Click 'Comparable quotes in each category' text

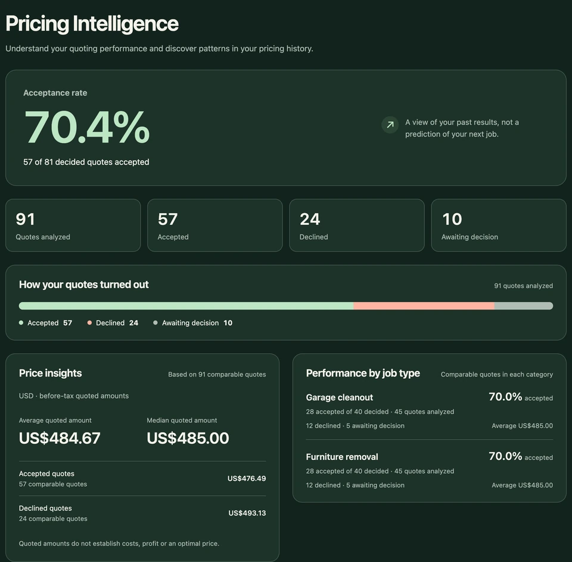497,374
